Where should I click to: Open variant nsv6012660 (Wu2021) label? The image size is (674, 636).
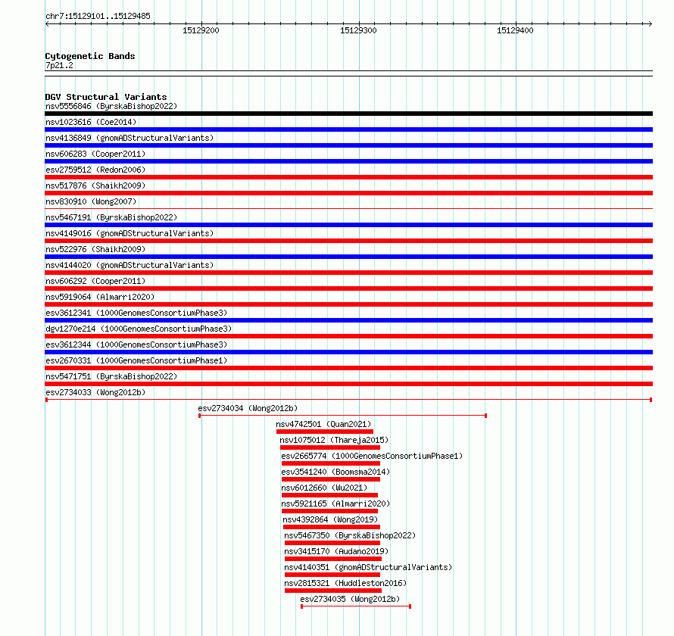click(x=324, y=488)
